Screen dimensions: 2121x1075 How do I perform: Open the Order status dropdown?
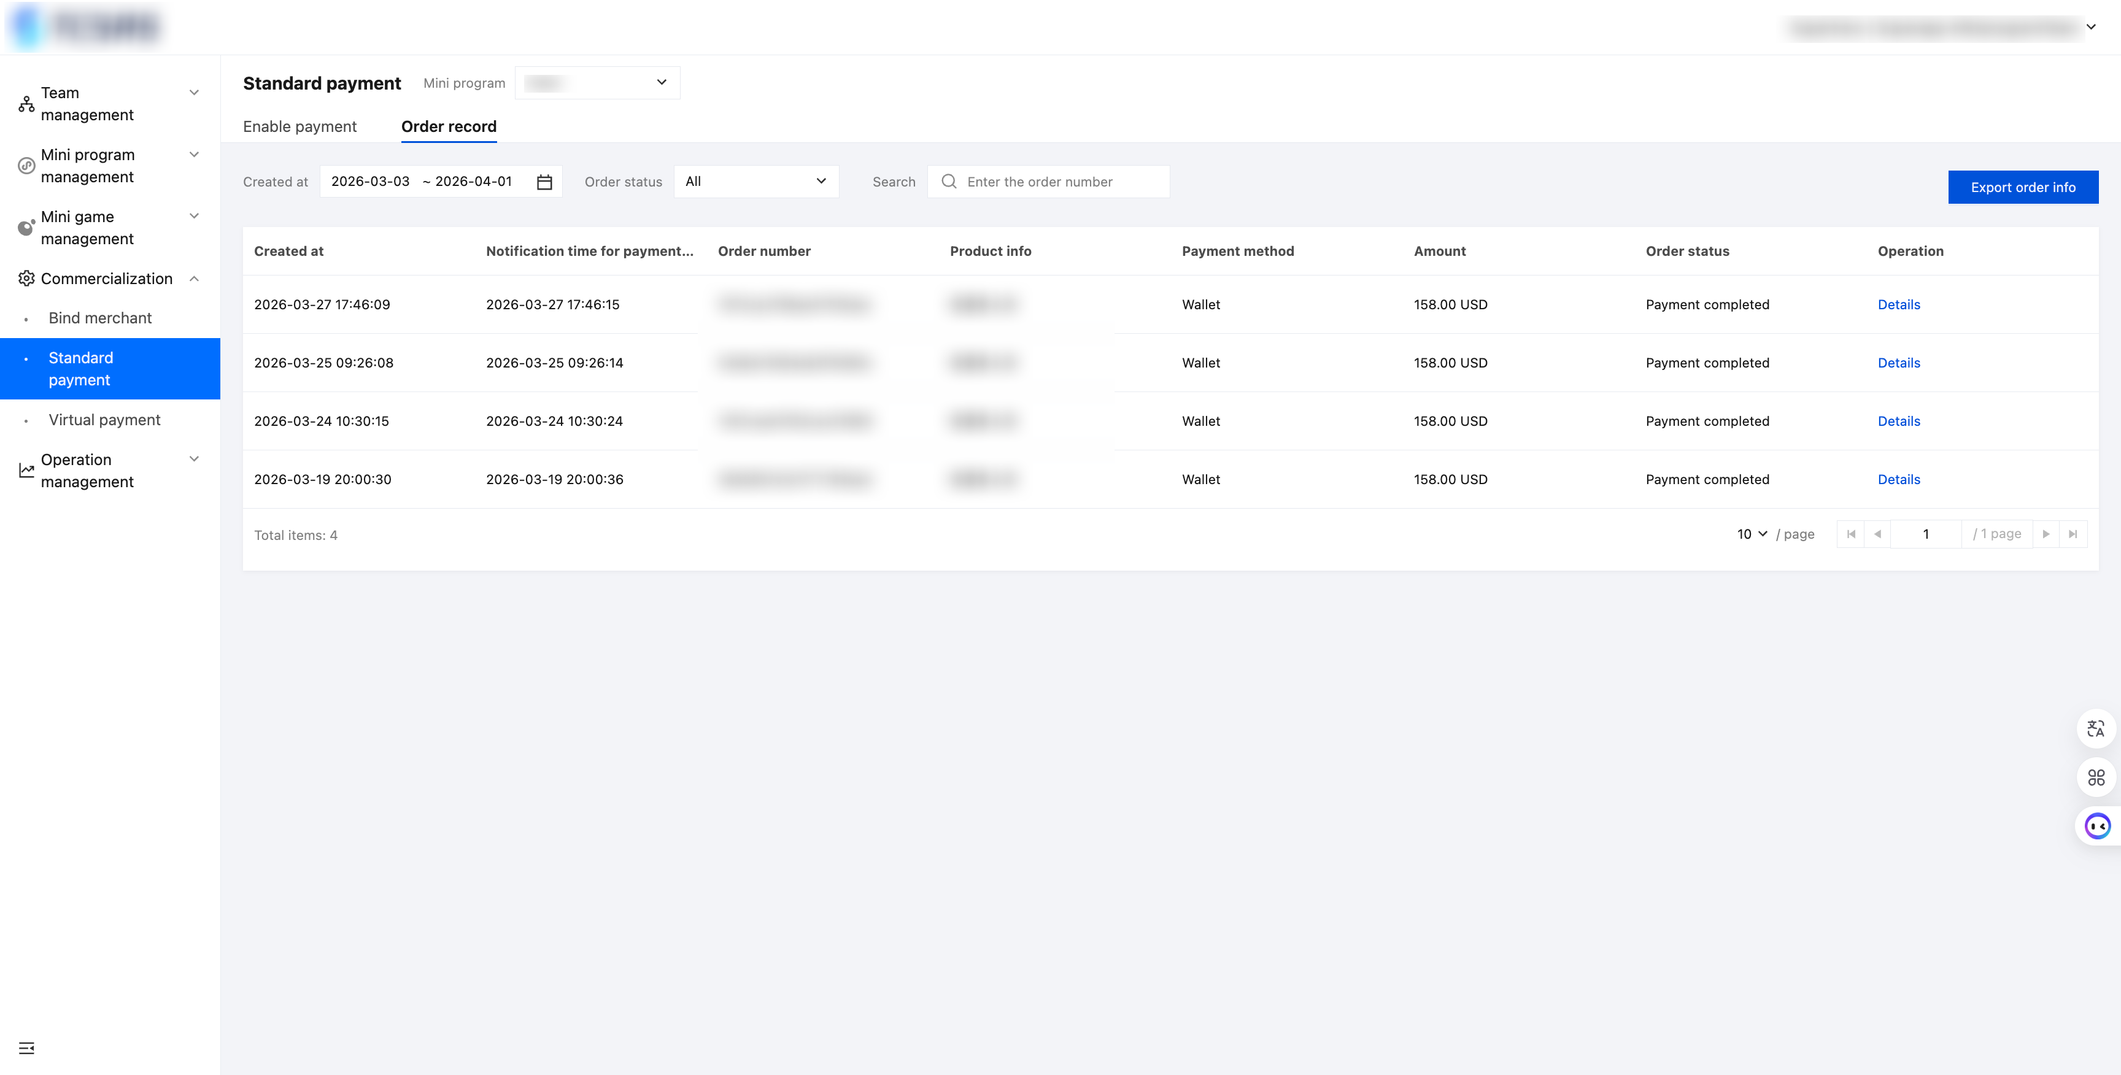755,182
